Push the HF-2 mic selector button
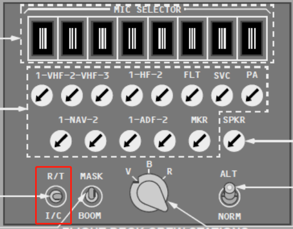The width and height of the screenshot is (293, 229). click(x=162, y=38)
